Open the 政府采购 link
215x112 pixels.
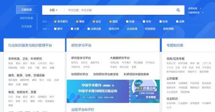[168, 29]
